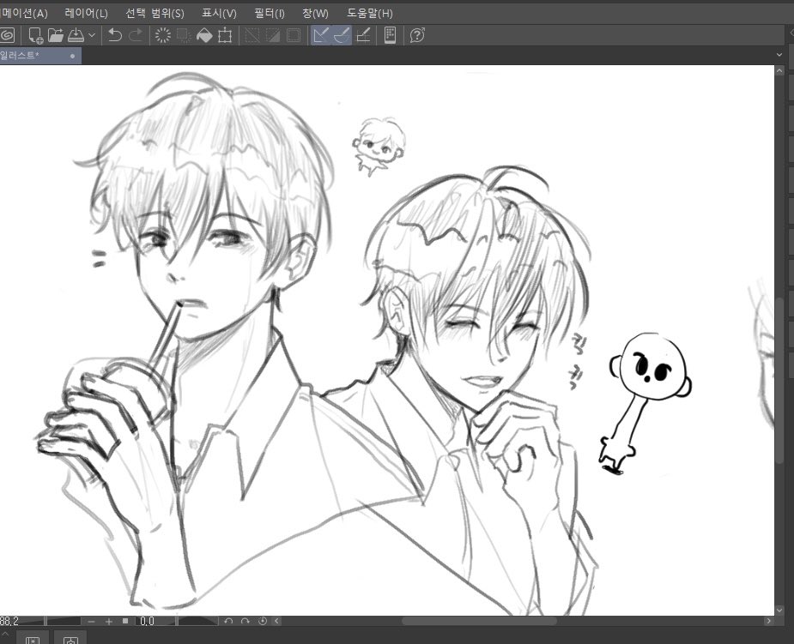Click the Open file folder icon
The height and width of the screenshot is (644, 794).
[x=56, y=35]
